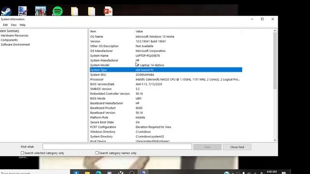Open the Fortnite desktop shortcut
This screenshot has width=310, height=174.
tap(41, 11)
